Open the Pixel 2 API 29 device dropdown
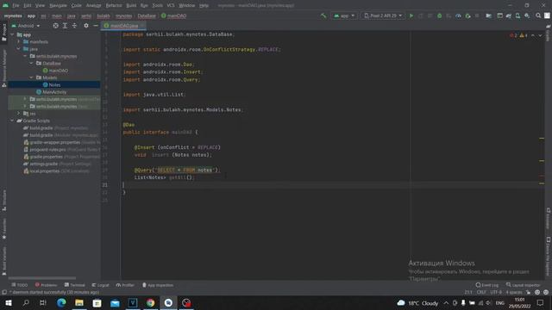 (383, 15)
